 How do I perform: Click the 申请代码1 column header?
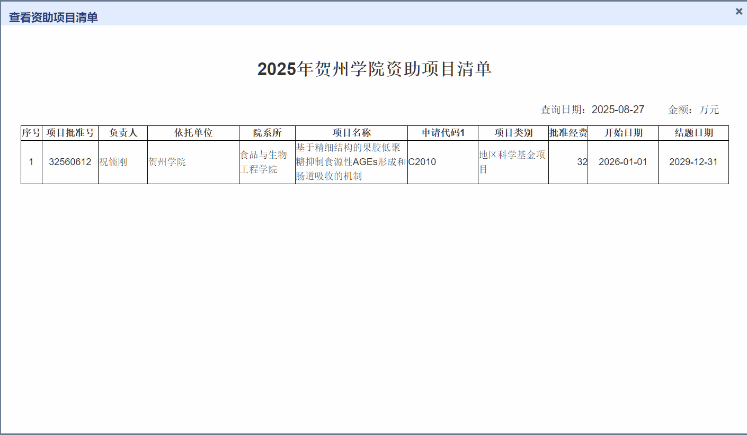[x=443, y=133]
